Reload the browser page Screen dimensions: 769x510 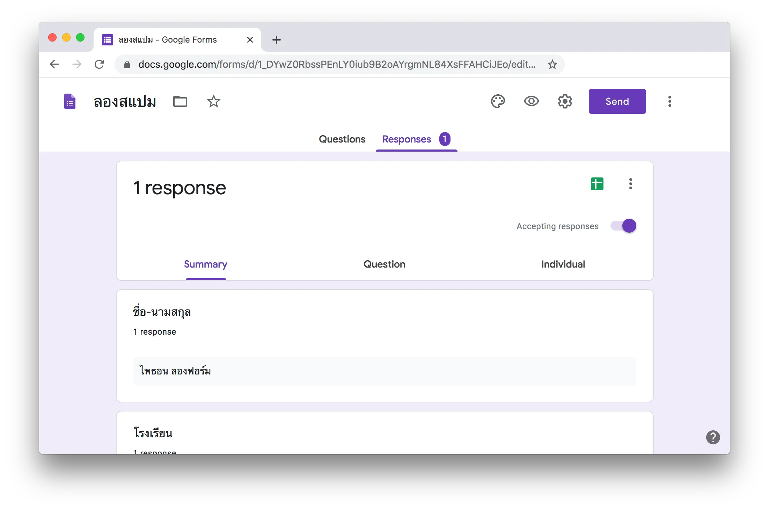(100, 64)
